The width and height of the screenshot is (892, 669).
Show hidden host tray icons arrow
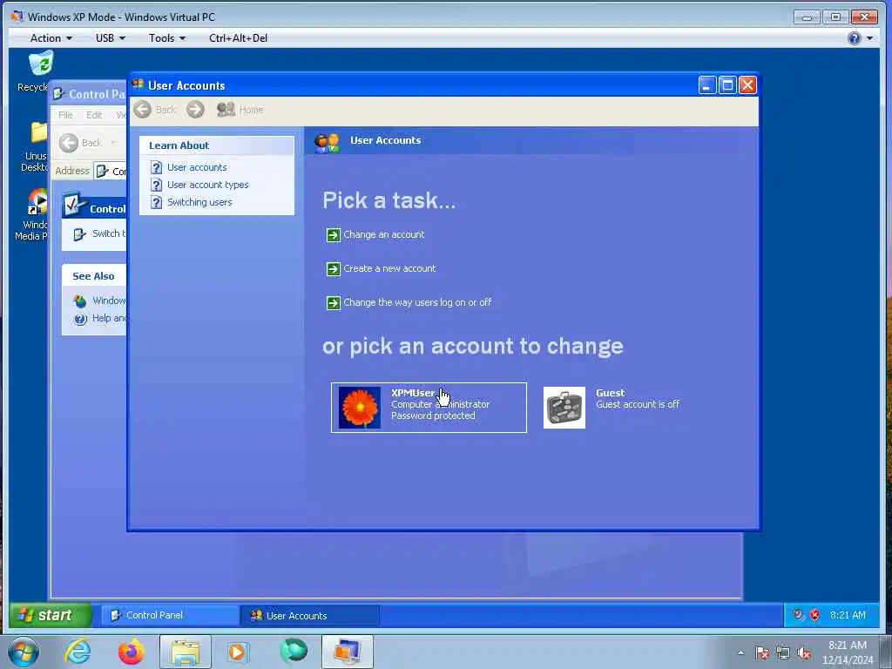pos(740,653)
